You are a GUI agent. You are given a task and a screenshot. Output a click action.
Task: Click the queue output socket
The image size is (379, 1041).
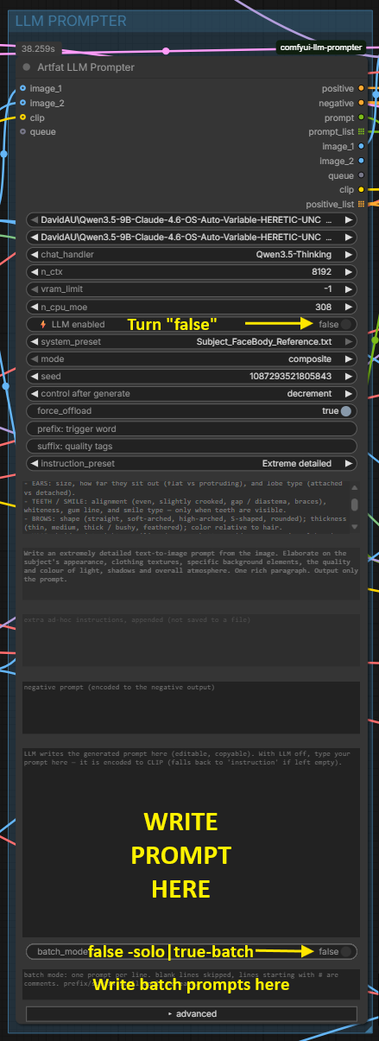tap(361, 175)
